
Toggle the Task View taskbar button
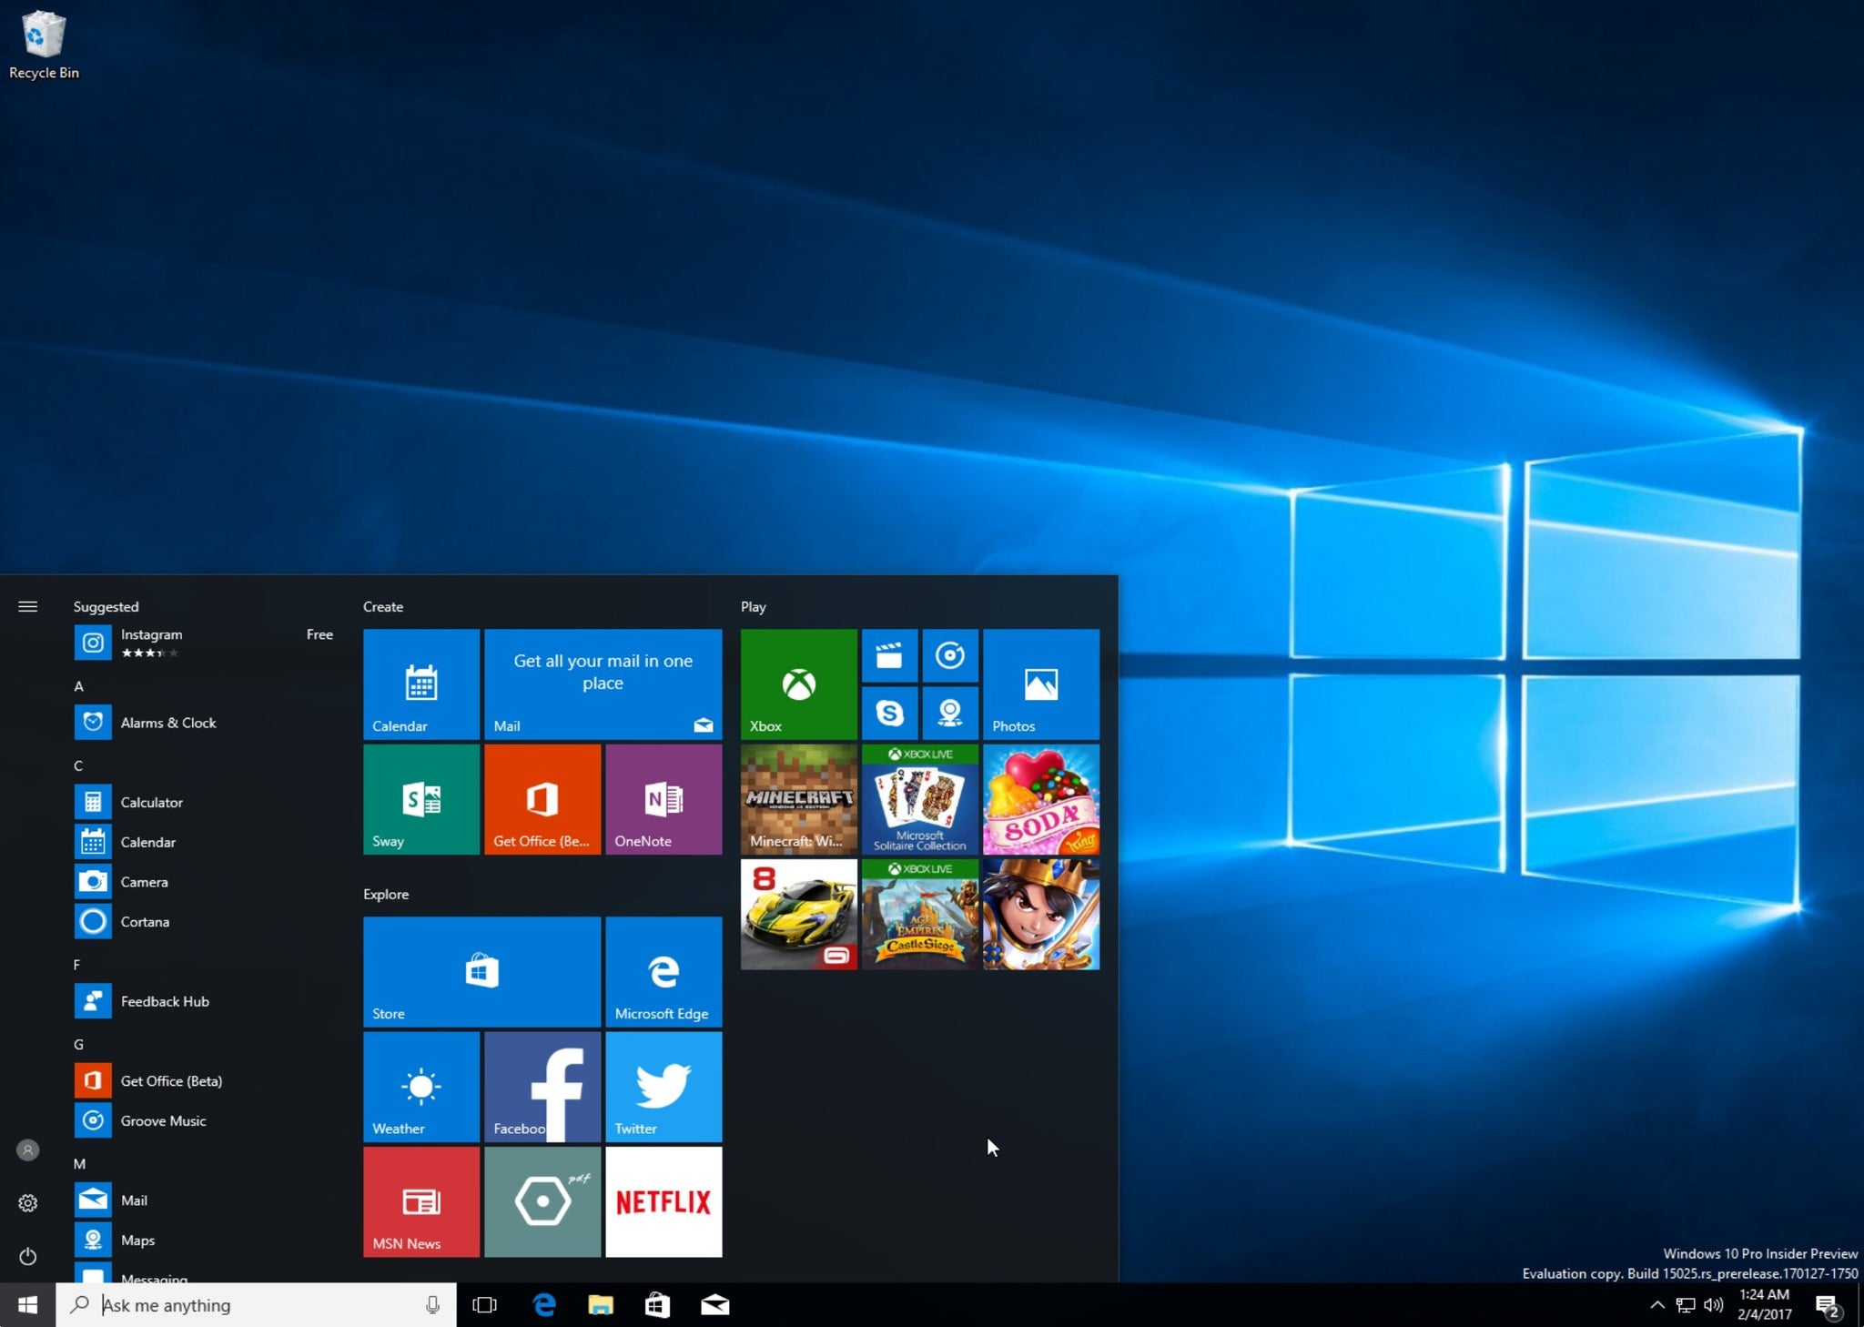[x=484, y=1305]
